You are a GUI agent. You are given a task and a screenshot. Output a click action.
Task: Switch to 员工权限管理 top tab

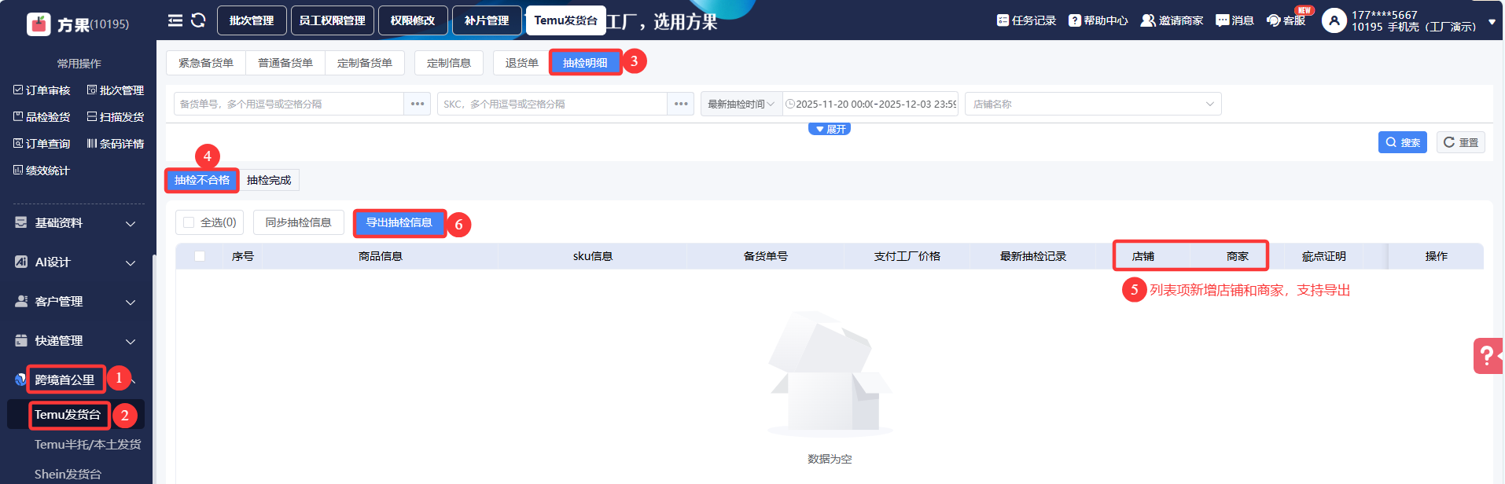coord(332,20)
